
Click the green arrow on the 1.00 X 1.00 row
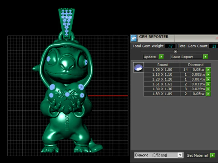(x=208, y=70)
